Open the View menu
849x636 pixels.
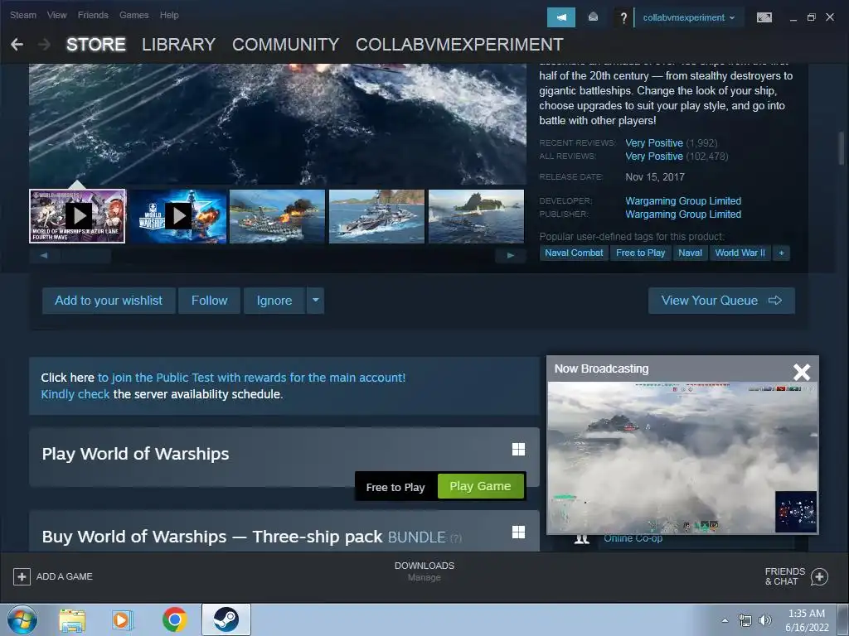[57, 15]
